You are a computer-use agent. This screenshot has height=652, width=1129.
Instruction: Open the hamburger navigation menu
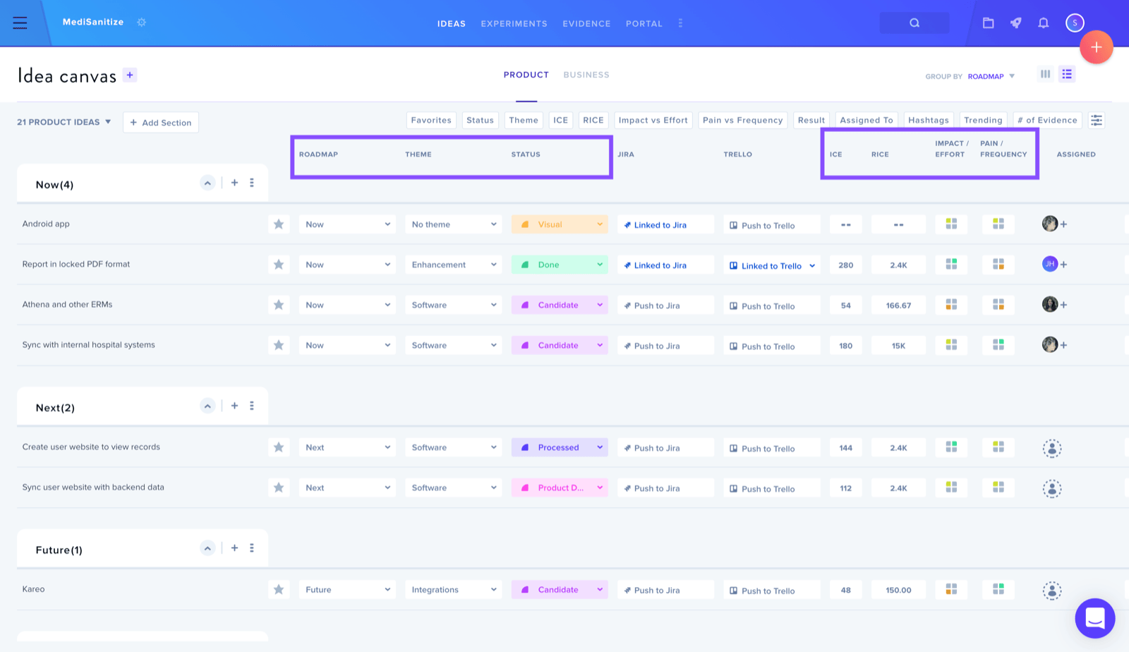click(x=20, y=23)
